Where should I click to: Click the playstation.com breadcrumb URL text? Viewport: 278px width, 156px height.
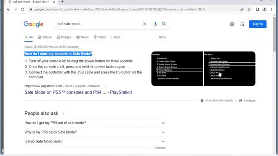(63, 86)
